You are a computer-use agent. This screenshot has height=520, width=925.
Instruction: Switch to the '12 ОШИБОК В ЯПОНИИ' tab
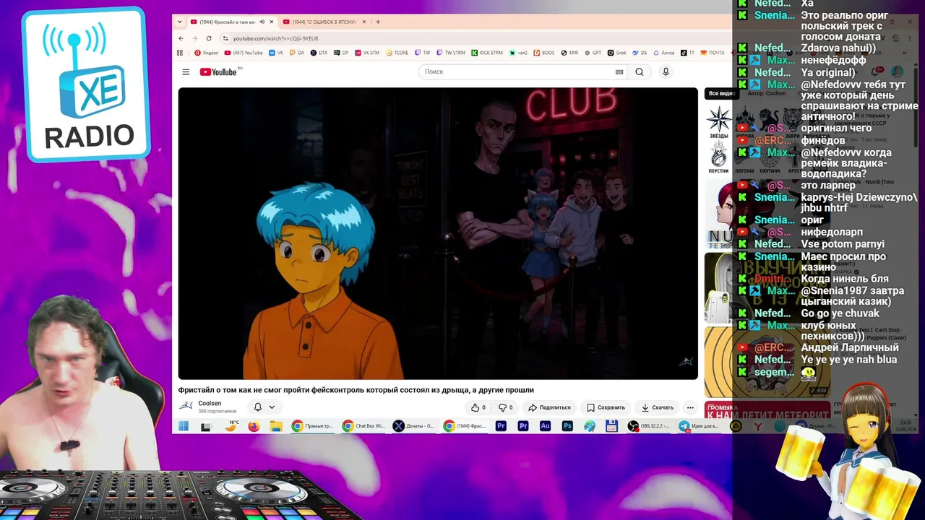click(324, 22)
